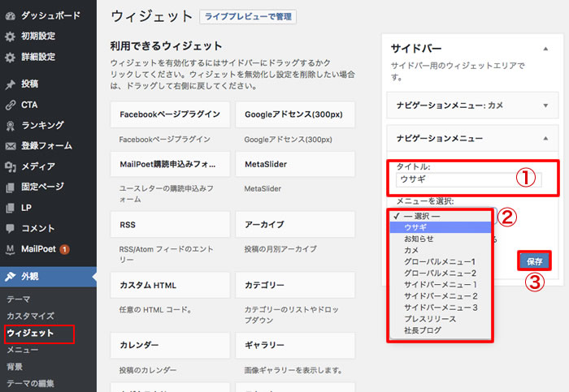Click the blue 保存 save button

coord(534,261)
